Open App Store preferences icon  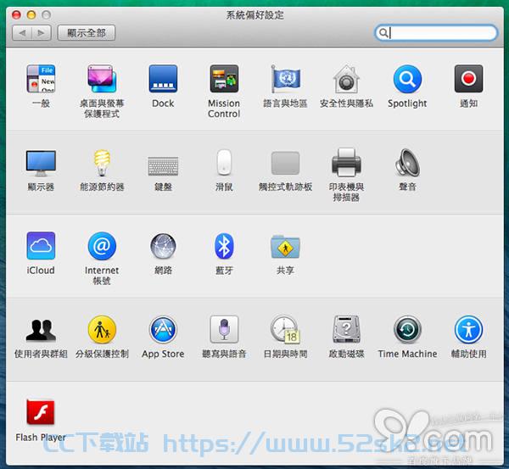click(163, 329)
